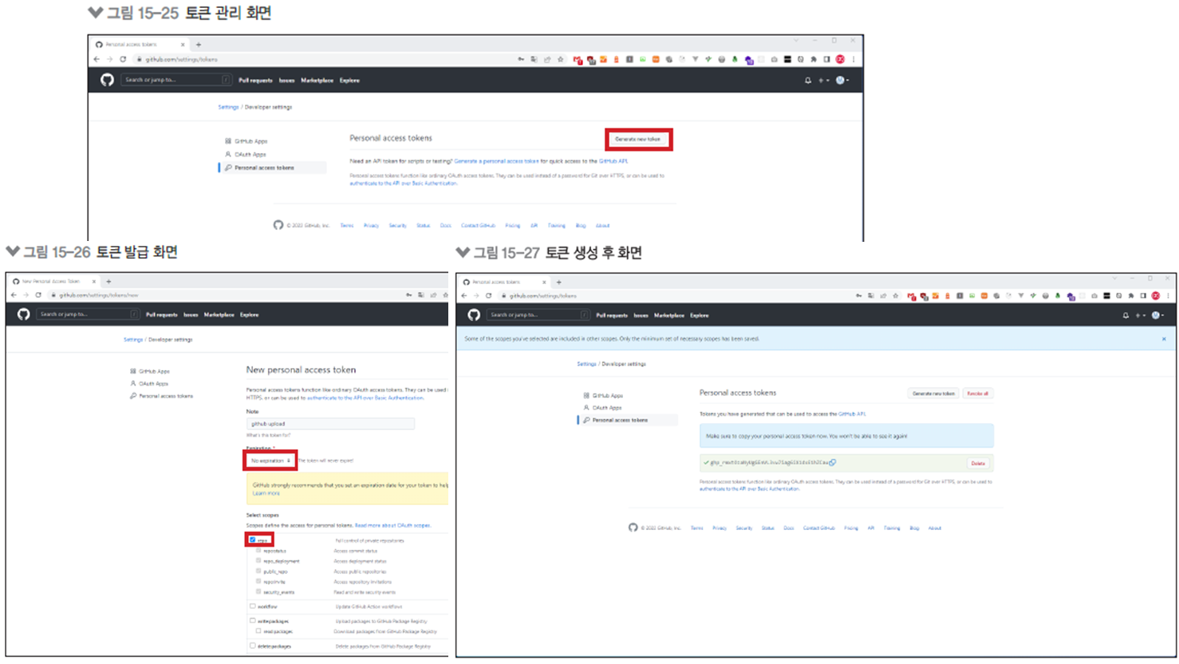Screen dimensions: 1179x664
Task: Open Terms footer link in figure 15-25
Action: tap(347, 226)
